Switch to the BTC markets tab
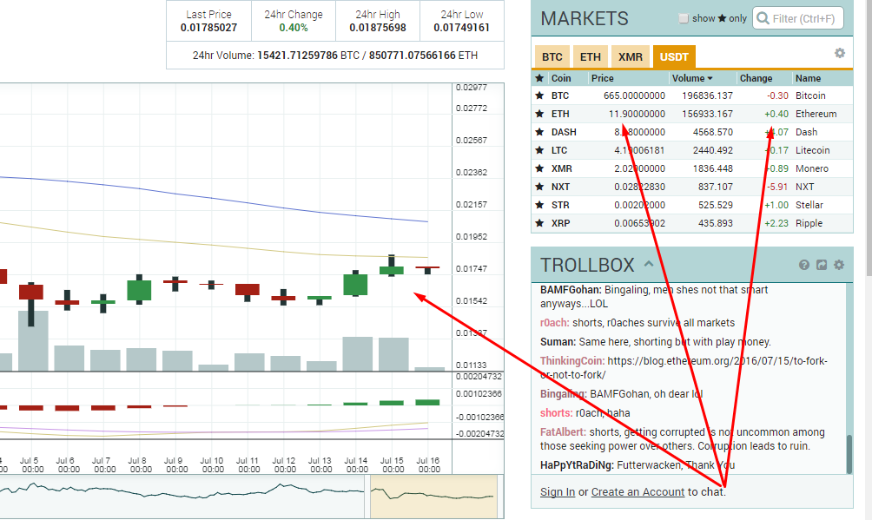Image resolution: width=872 pixels, height=520 pixels. point(552,57)
